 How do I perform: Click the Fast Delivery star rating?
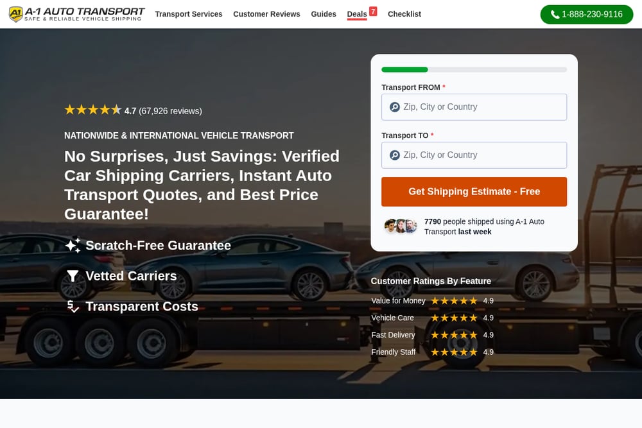pos(454,335)
